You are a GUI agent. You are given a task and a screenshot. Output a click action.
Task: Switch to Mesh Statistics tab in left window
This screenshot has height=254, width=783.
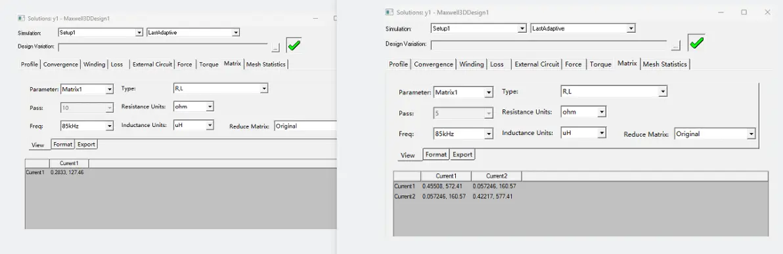point(266,64)
